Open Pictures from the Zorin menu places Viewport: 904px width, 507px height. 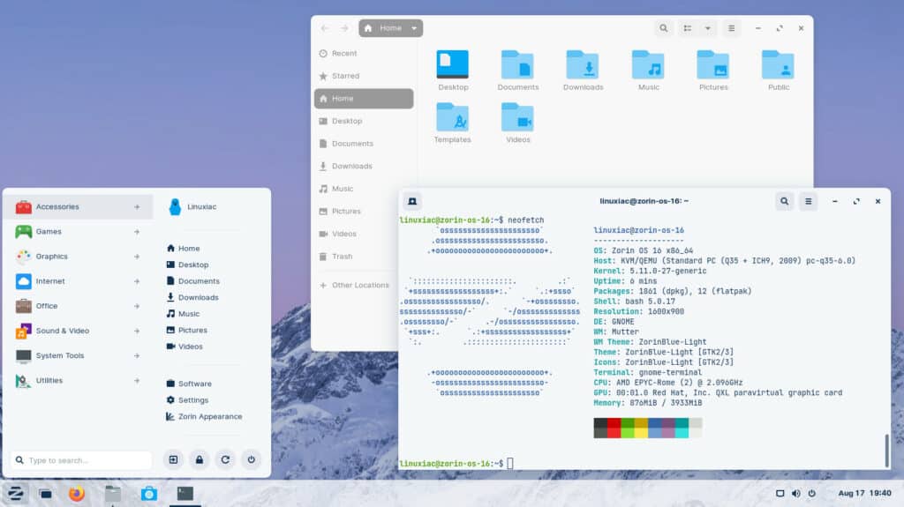click(x=187, y=330)
